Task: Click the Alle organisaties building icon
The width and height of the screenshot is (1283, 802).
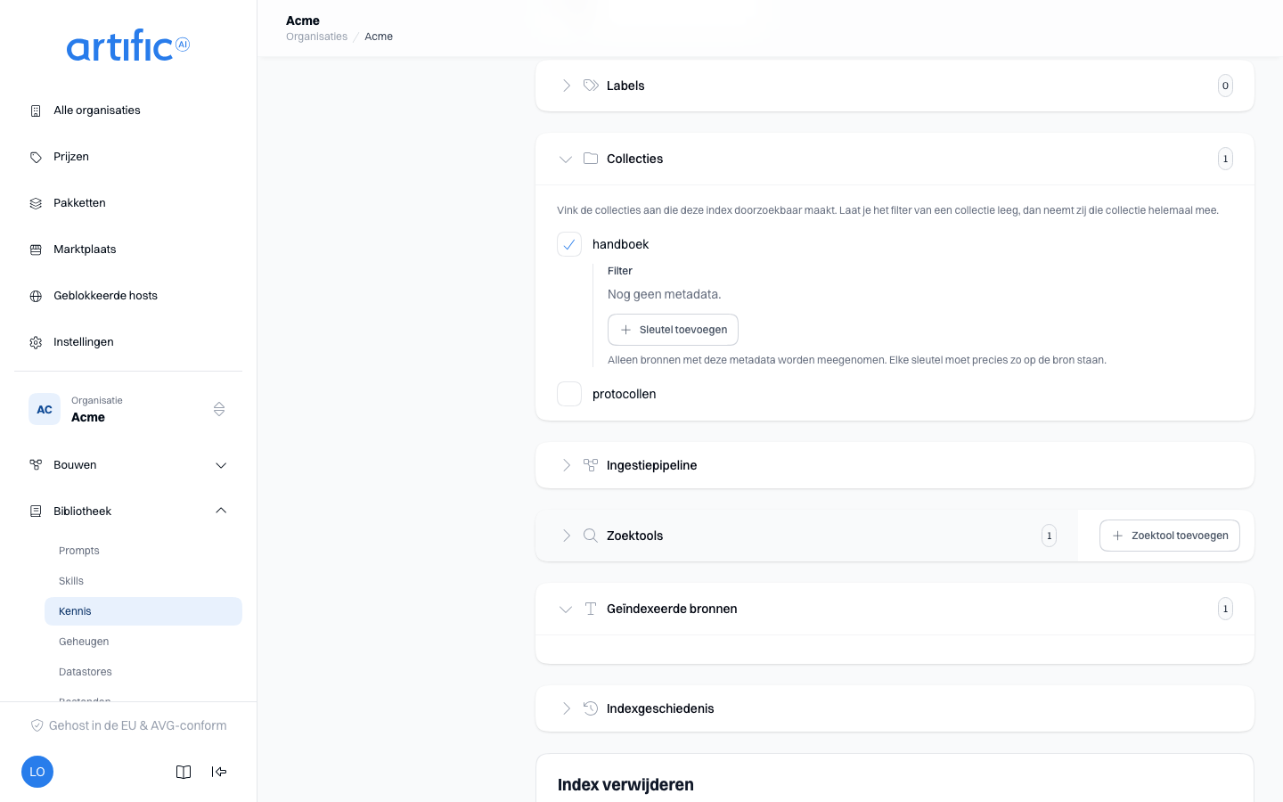Action: tap(36, 110)
